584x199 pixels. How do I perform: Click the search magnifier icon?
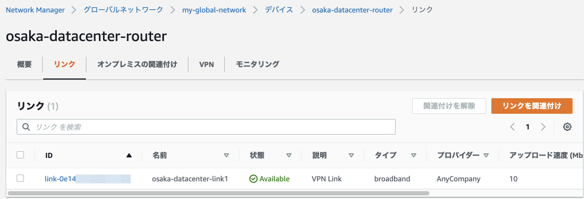[26, 127]
